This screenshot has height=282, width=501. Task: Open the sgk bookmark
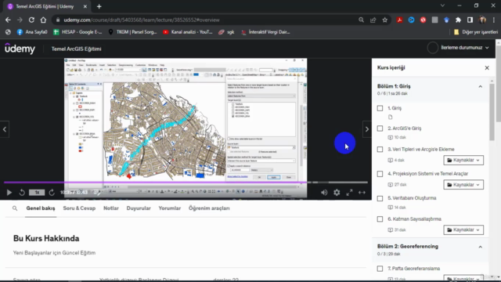(226, 32)
